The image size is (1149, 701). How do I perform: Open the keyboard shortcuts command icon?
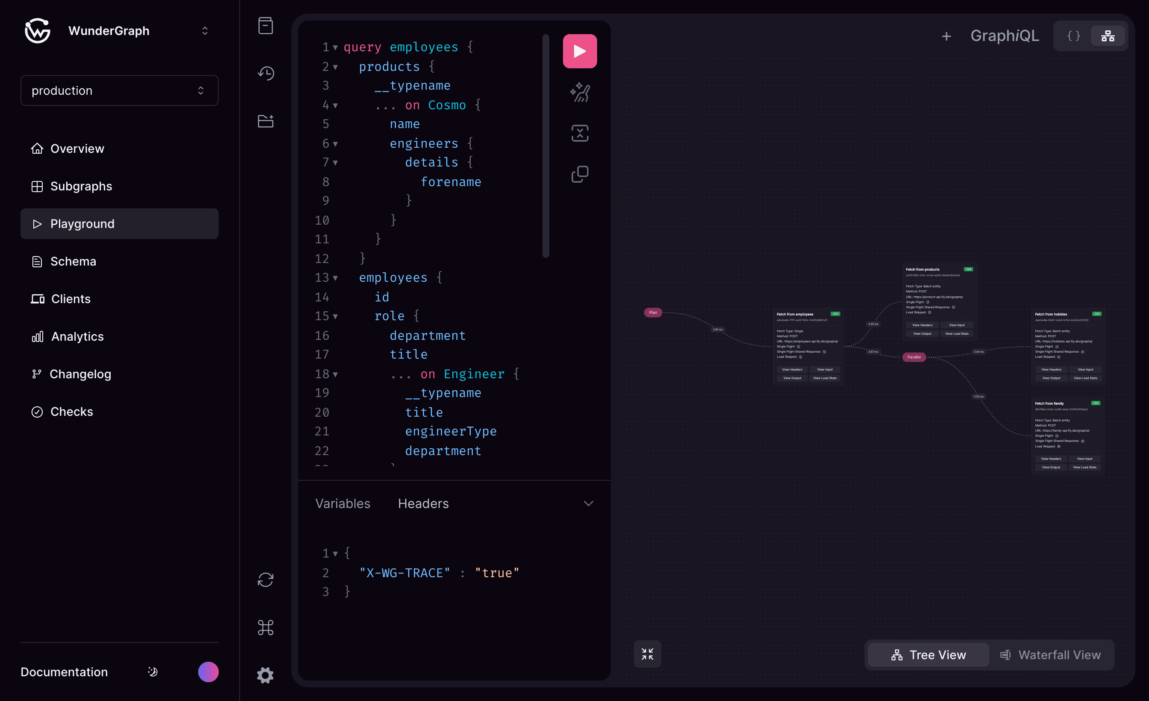[x=265, y=628]
